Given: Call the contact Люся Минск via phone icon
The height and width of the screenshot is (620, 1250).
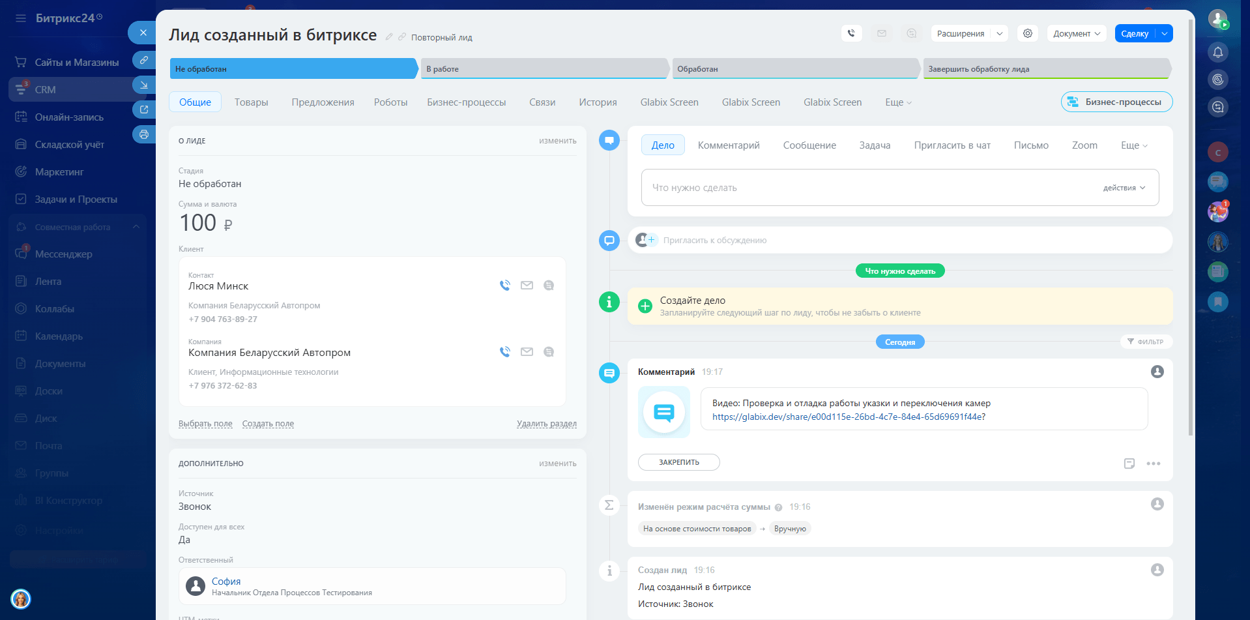Looking at the screenshot, I should (504, 286).
